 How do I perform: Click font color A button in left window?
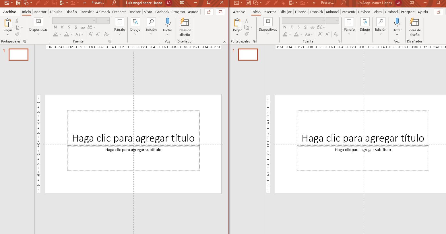pos(67,34)
